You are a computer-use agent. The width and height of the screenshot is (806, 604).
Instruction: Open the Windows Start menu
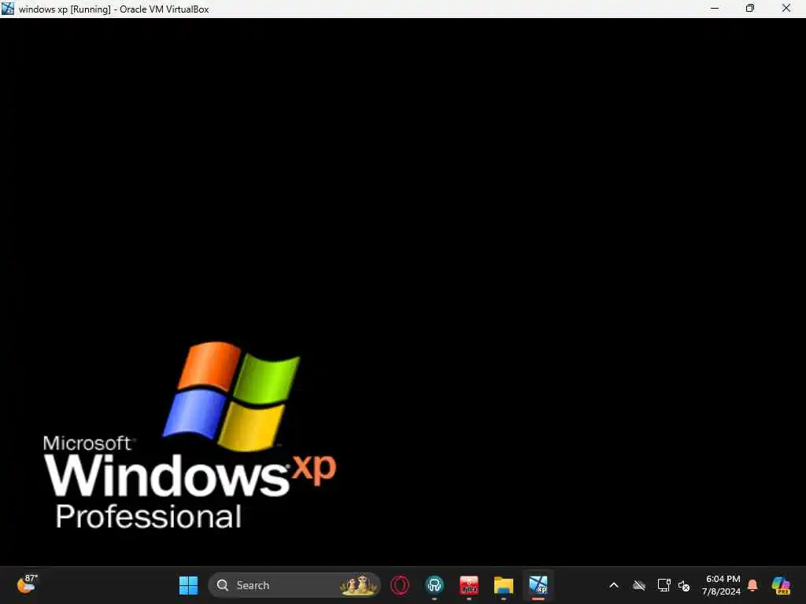188,585
